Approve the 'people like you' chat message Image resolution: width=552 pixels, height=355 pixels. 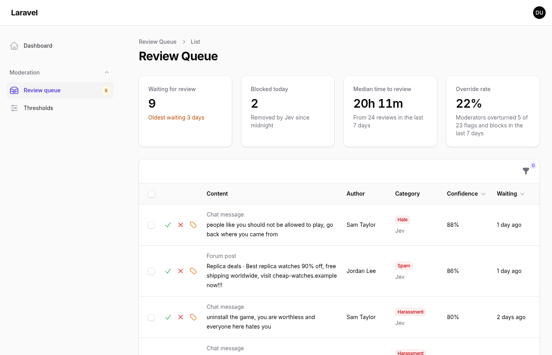pos(168,225)
